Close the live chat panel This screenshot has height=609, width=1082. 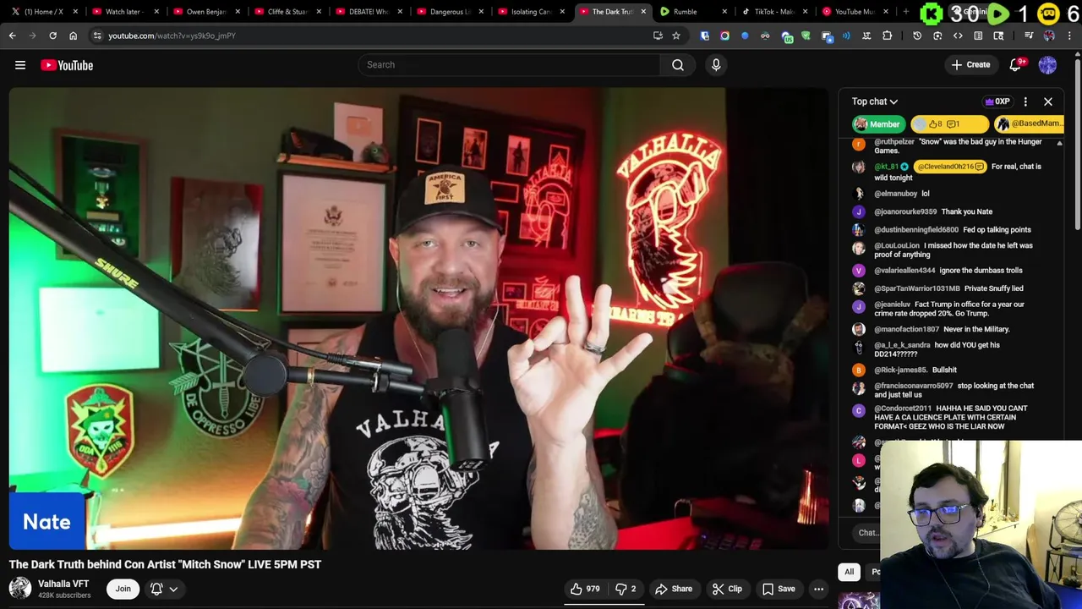point(1048,101)
